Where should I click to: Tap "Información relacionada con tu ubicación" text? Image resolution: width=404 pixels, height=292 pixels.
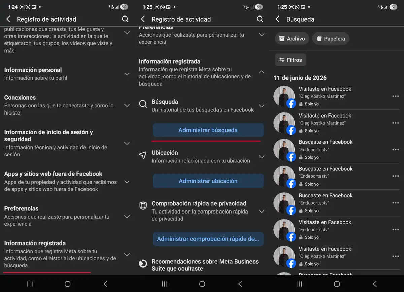click(201, 161)
